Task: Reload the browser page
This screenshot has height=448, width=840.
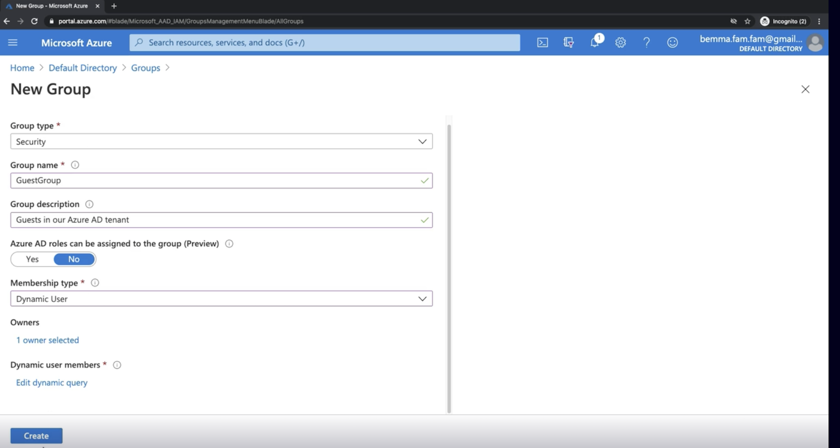Action: [x=34, y=21]
